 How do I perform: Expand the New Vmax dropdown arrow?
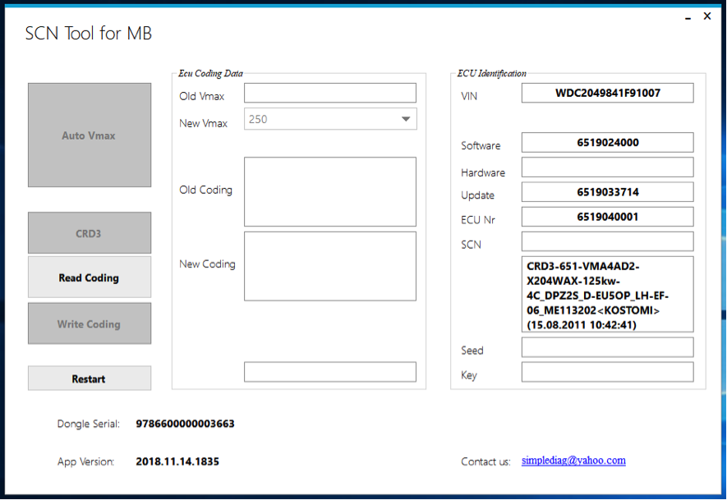pyautogui.click(x=406, y=119)
